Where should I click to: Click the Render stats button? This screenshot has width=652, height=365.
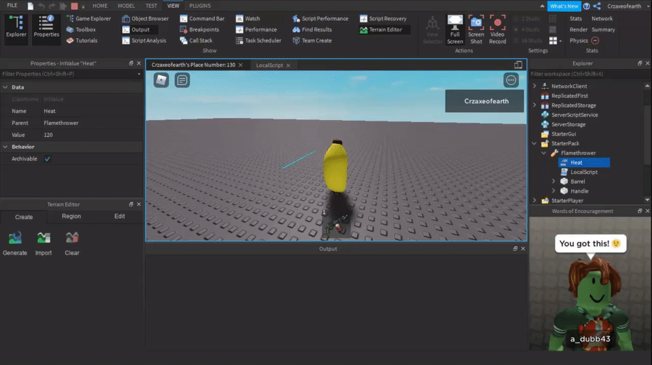(x=578, y=29)
